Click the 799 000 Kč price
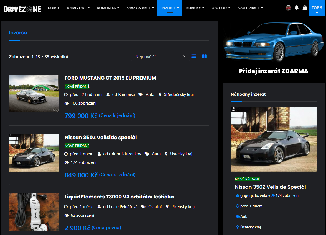This screenshot has width=326, height=235. [x=81, y=116]
